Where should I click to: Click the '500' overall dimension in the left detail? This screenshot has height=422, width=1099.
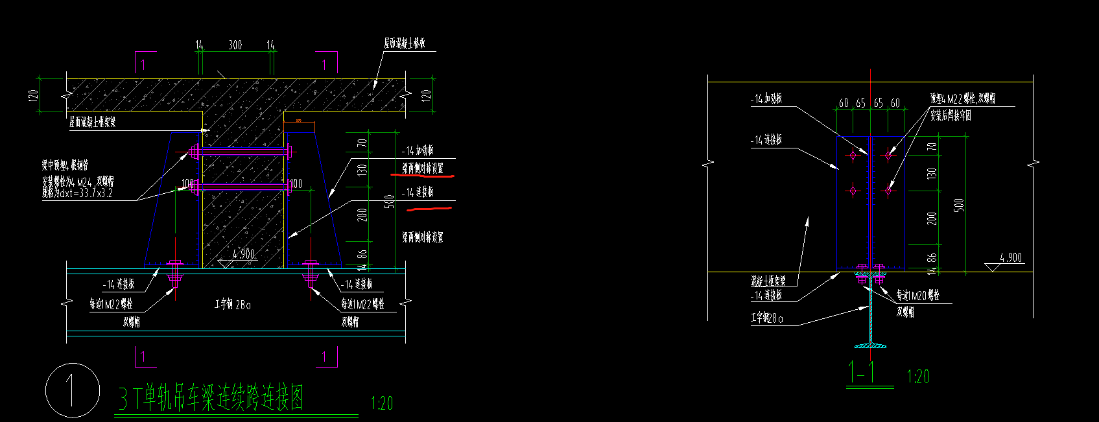[x=390, y=202]
